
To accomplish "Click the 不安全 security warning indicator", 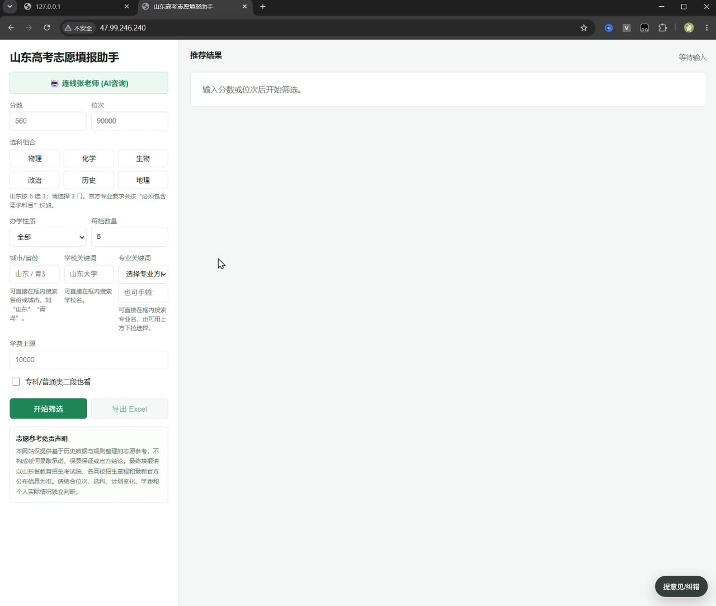I will point(78,28).
